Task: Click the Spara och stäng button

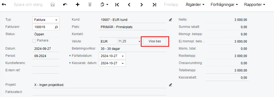Action: 28,5
